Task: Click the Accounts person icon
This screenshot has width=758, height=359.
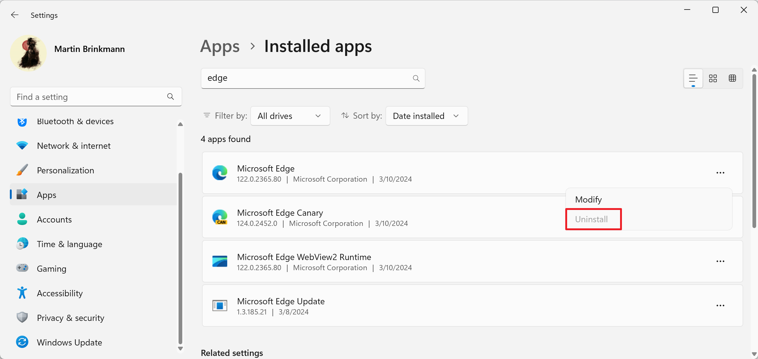Action: (x=22, y=219)
